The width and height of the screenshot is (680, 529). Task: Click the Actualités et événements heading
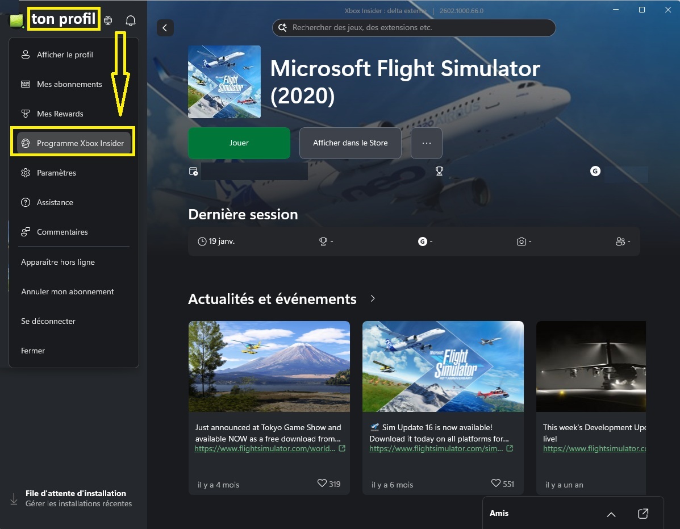[272, 299]
